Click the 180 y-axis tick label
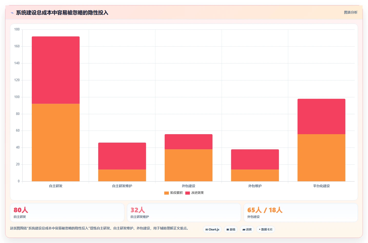The height and width of the screenshot is (243, 368). pyautogui.click(x=17, y=29)
